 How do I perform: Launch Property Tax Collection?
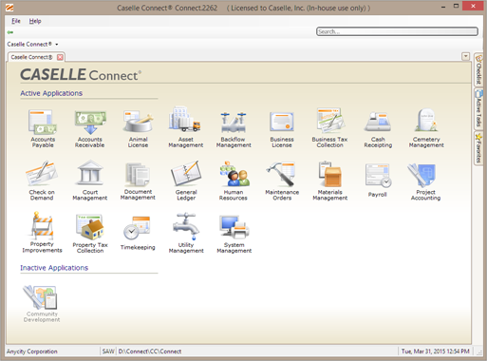(x=90, y=233)
